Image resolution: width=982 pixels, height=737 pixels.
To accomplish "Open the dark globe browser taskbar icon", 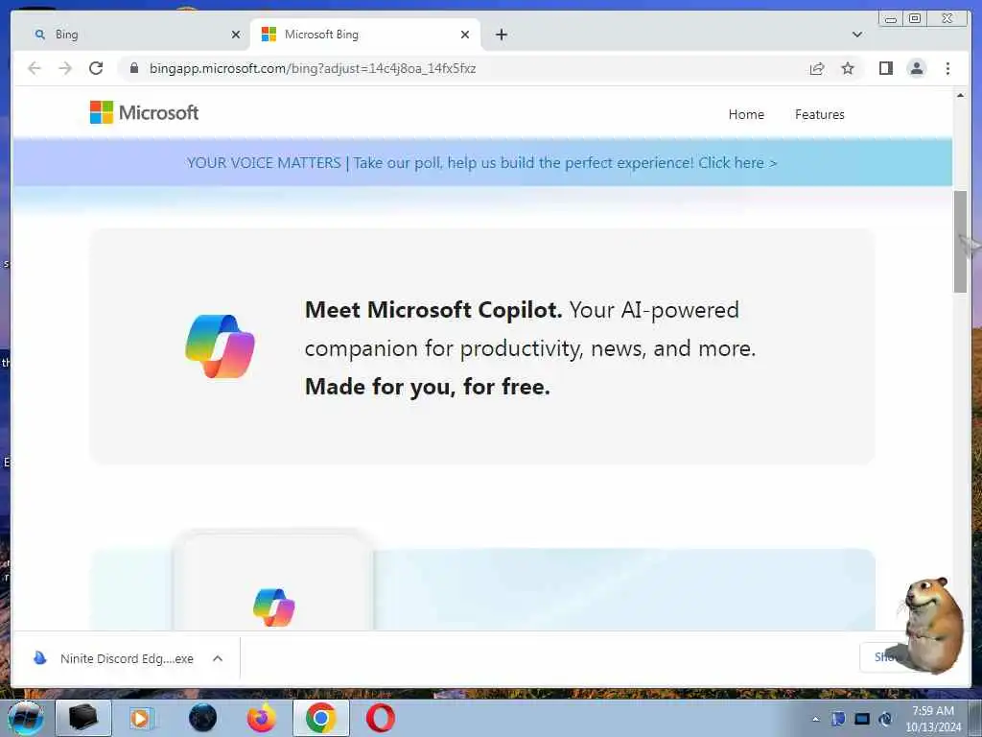I will pos(202,718).
